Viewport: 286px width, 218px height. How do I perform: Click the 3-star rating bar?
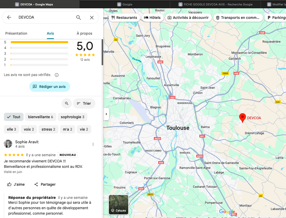pyautogui.click(x=39, y=54)
